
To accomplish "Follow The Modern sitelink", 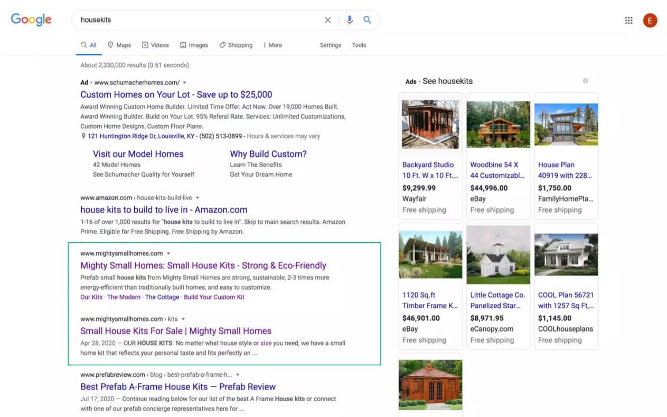I will coord(124,297).
